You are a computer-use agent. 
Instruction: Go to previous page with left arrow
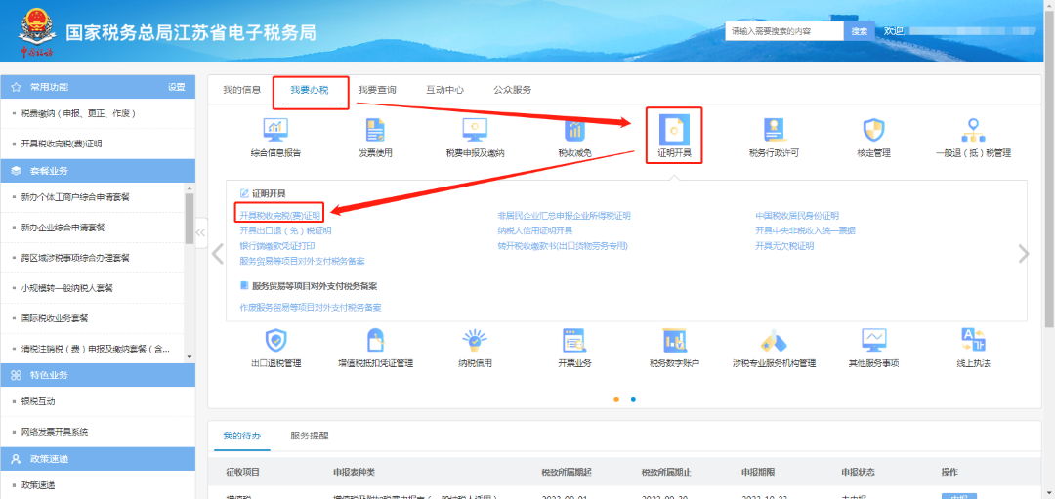[x=218, y=254]
